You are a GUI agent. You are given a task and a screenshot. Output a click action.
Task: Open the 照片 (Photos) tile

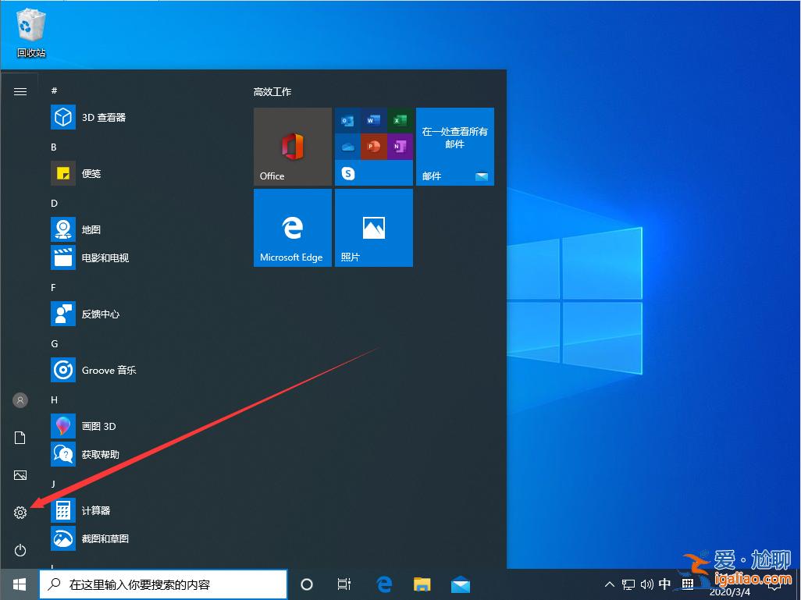click(373, 228)
